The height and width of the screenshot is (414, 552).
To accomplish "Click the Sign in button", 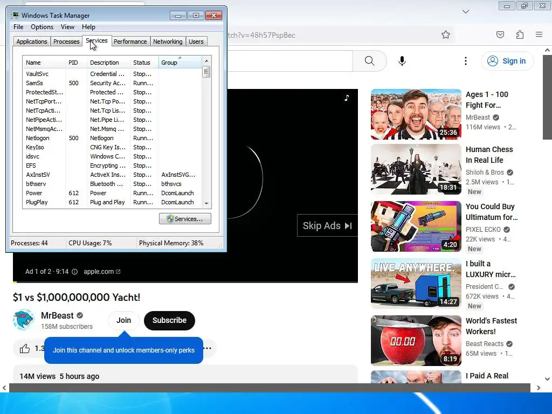I will pyautogui.click(x=507, y=61).
